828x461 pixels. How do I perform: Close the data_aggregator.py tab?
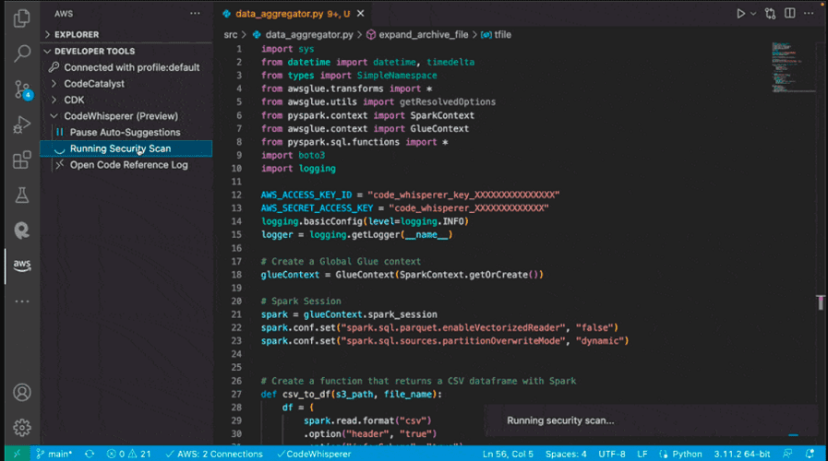[361, 13]
